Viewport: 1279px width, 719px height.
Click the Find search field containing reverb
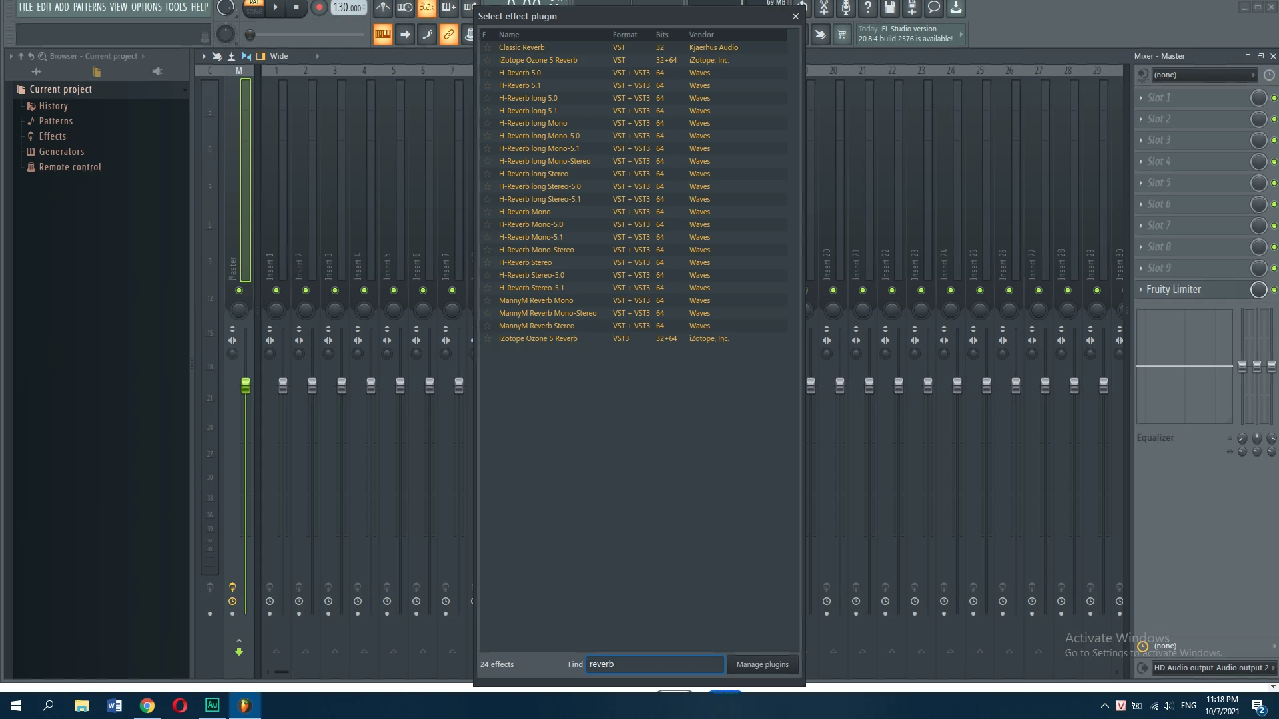[654, 664]
